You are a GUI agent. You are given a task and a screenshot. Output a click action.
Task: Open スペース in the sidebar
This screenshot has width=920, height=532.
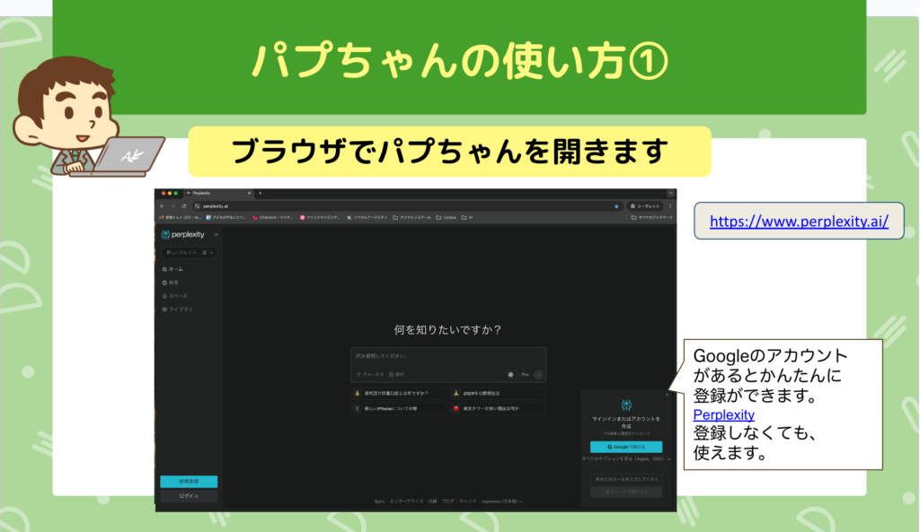pyautogui.click(x=175, y=296)
